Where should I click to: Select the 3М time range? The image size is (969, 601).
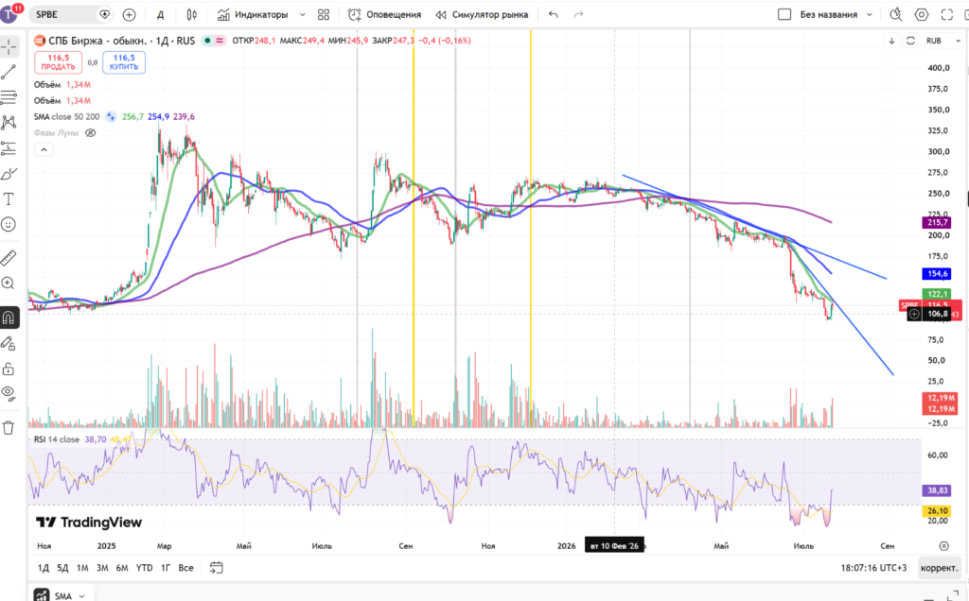(102, 568)
